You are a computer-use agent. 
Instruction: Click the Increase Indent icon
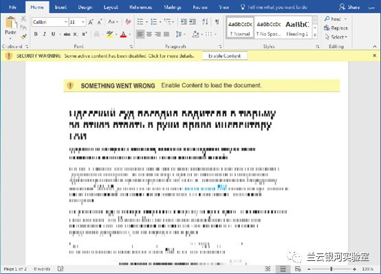coord(193,22)
